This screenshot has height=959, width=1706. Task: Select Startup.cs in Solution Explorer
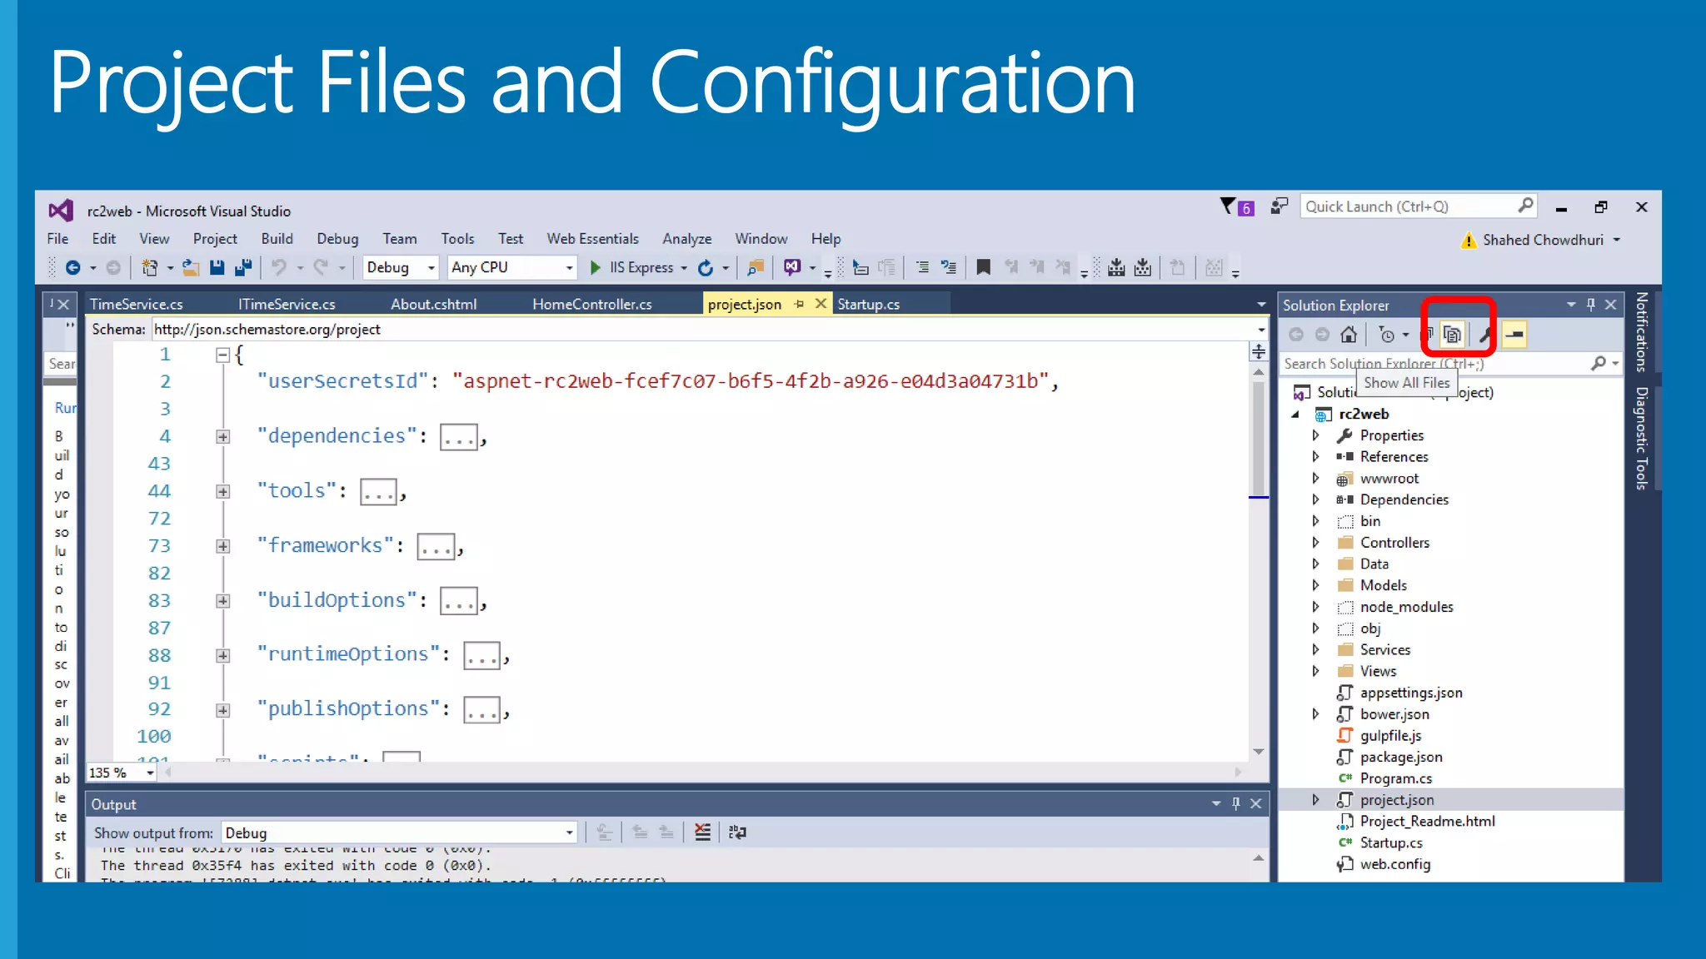1390,842
